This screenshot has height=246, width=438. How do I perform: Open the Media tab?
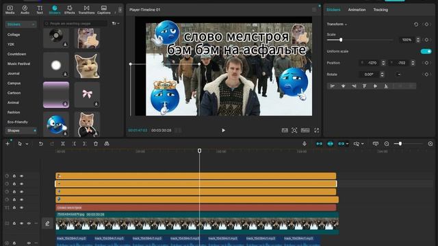pos(10,10)
